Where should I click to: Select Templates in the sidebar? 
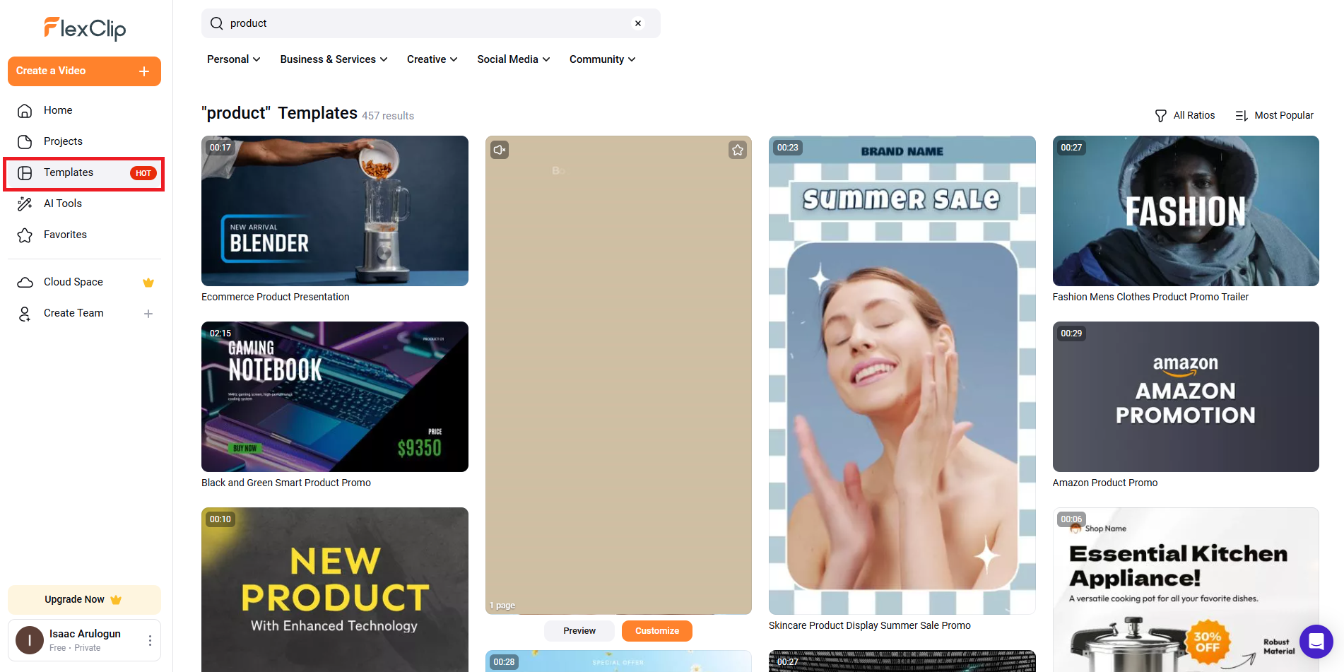tap(84, 173)
